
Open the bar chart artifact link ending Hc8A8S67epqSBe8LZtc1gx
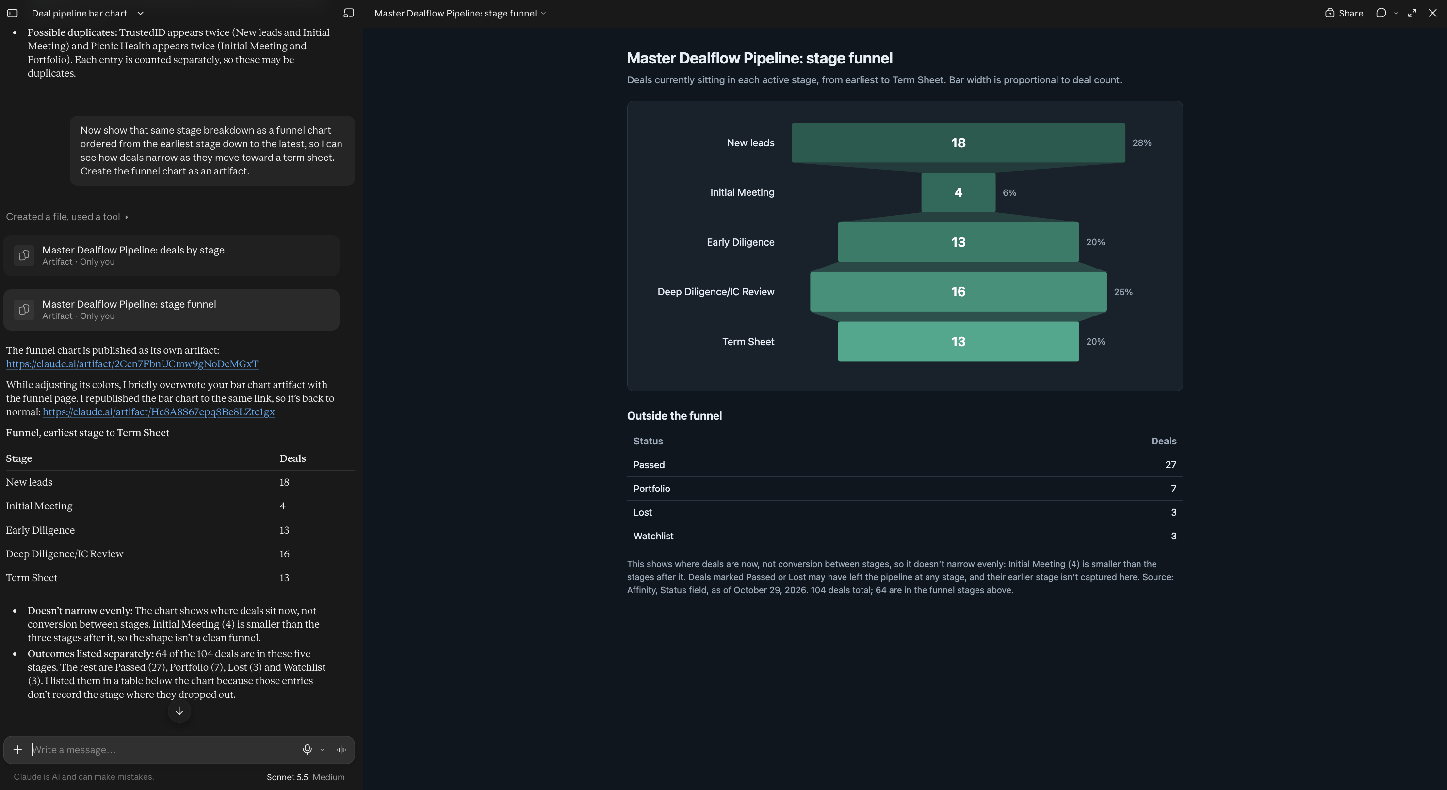click(x=159, y=412)
